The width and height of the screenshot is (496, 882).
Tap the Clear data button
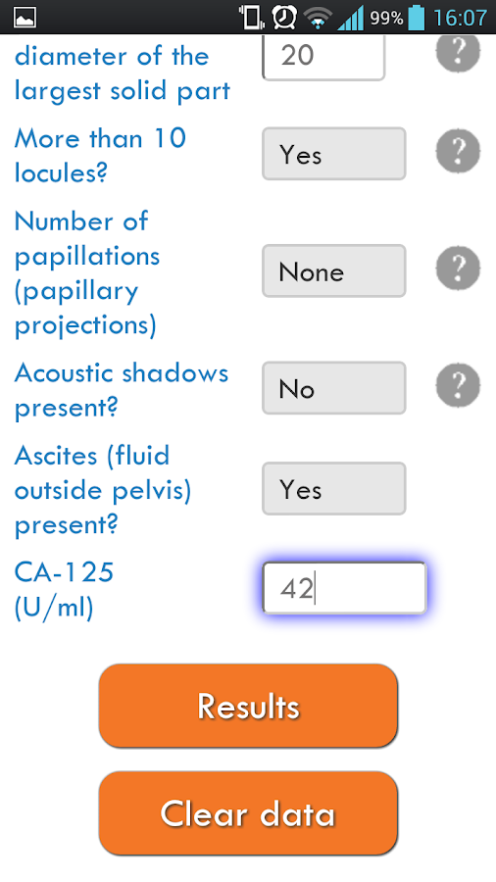[x=248, y=813]
